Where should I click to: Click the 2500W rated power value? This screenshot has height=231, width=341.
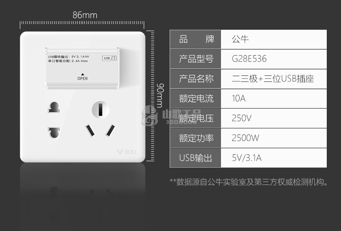click(245, 138)
